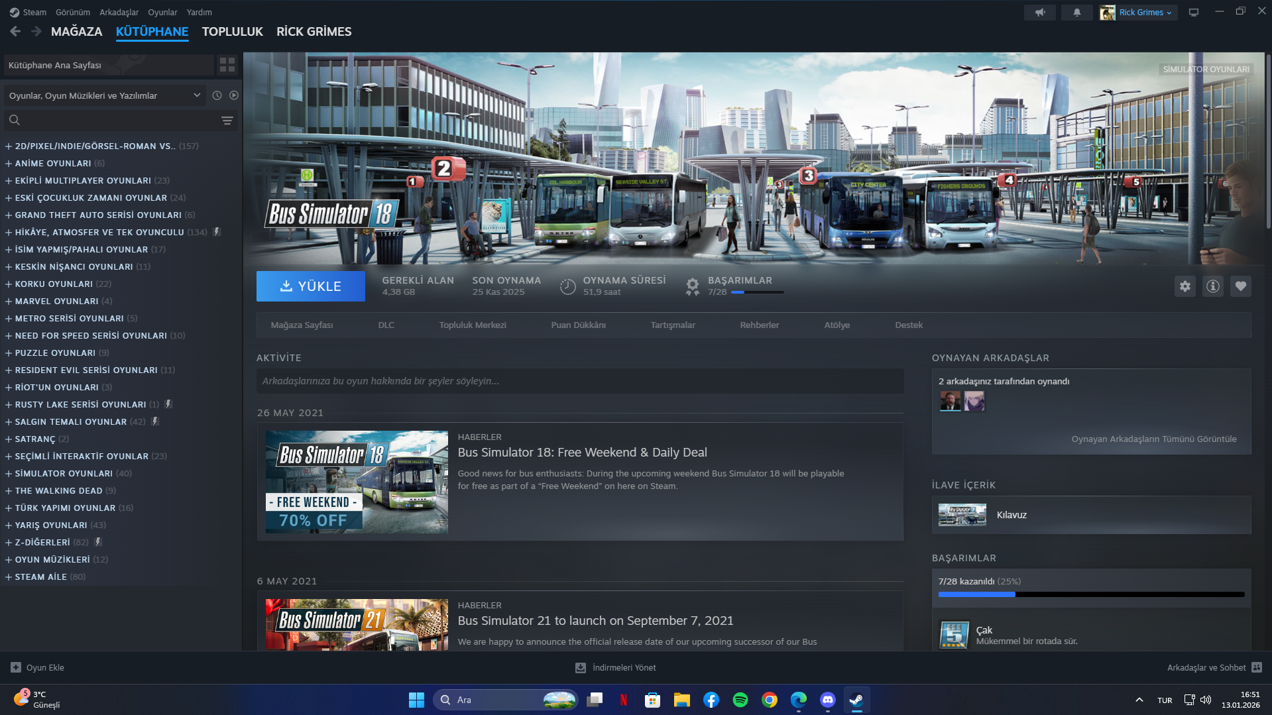
Task: Open advanced filter options icon
Action: click(x=227, y=121)
